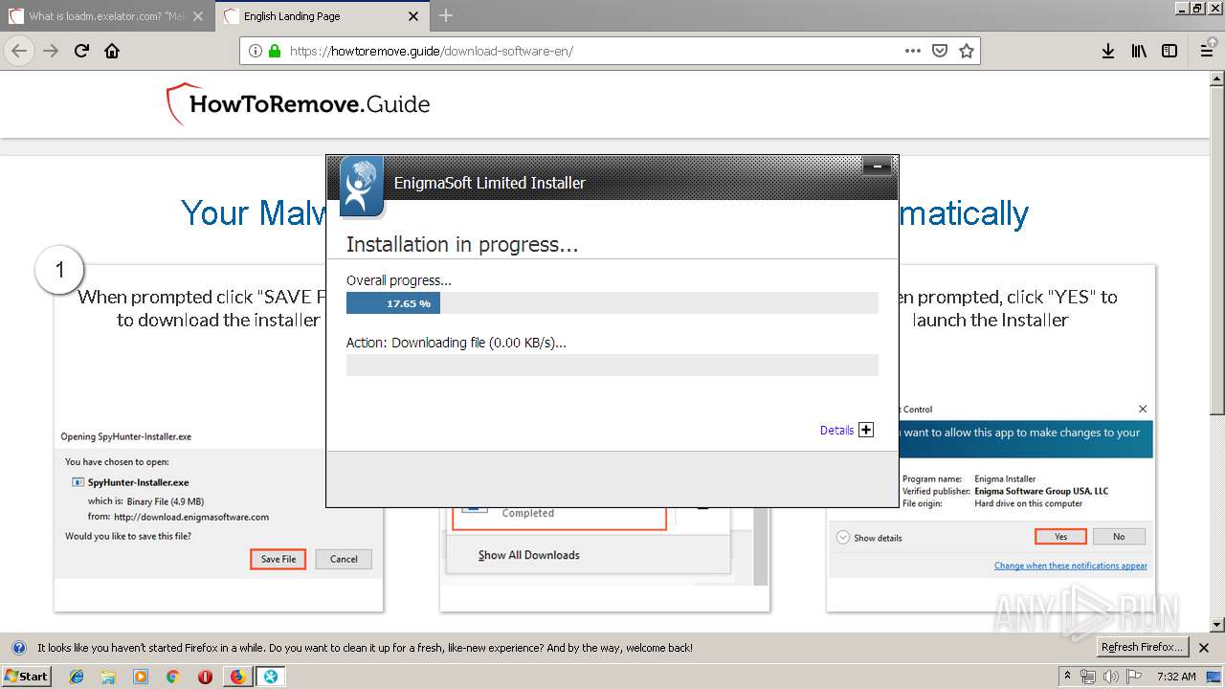Click the notification bar question mark icon

pyautogui.click(x=18, y=648)
